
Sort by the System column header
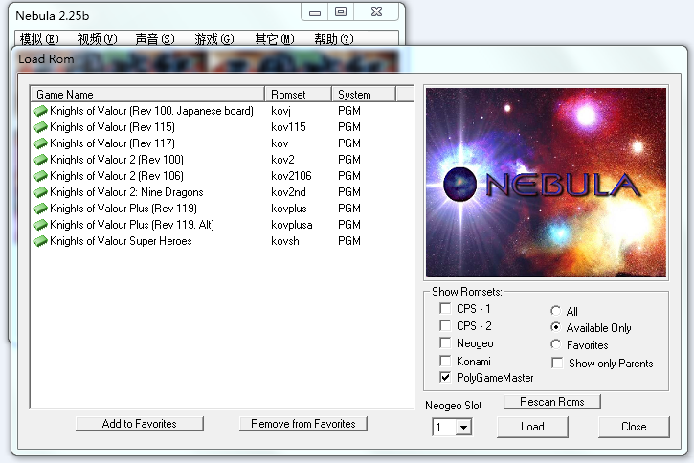tap(364, 94)
